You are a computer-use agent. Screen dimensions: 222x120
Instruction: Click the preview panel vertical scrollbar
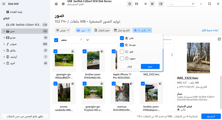tap(221, 93)
